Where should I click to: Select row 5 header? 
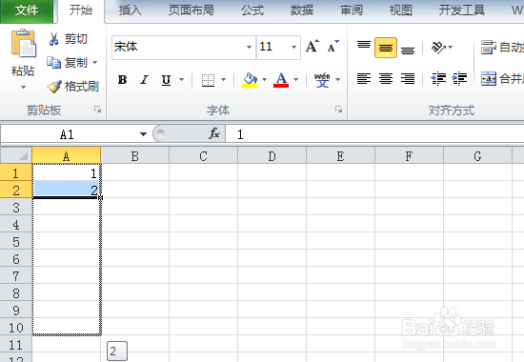(x=16, y=241)
